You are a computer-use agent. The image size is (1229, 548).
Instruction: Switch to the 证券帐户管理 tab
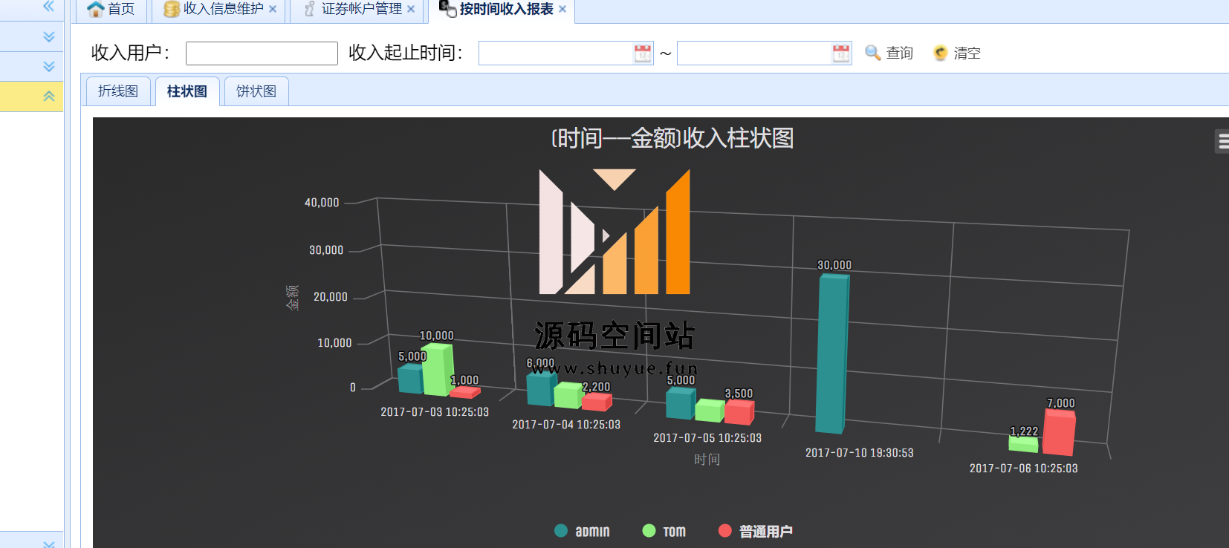pos(361,9)
